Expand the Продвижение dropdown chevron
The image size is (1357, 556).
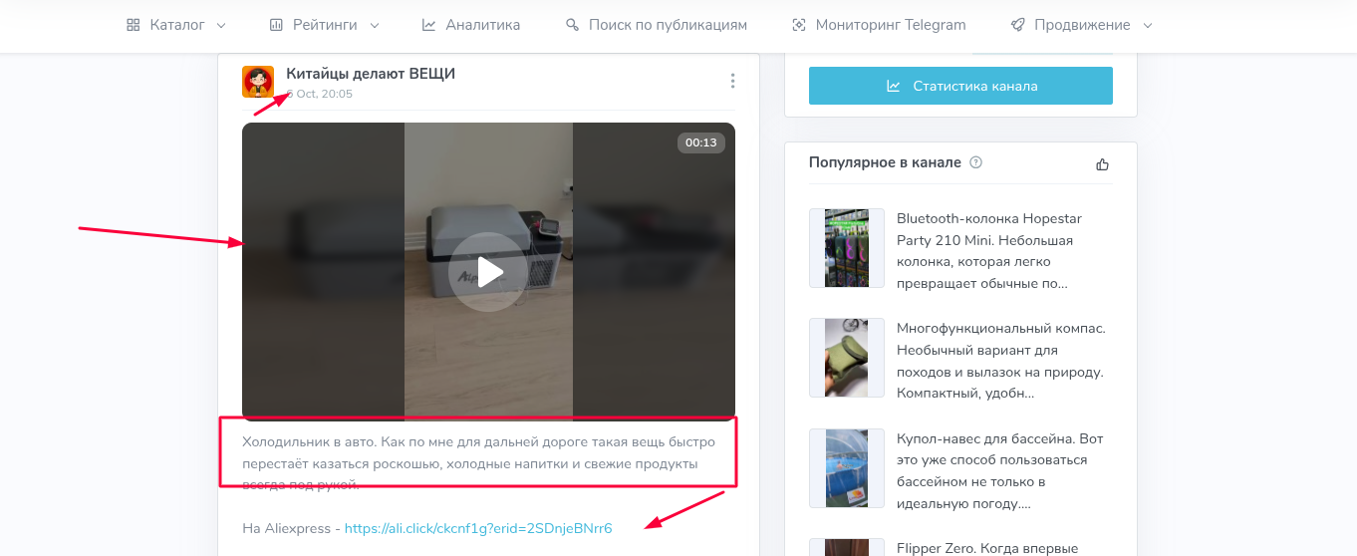point(1147,25)
